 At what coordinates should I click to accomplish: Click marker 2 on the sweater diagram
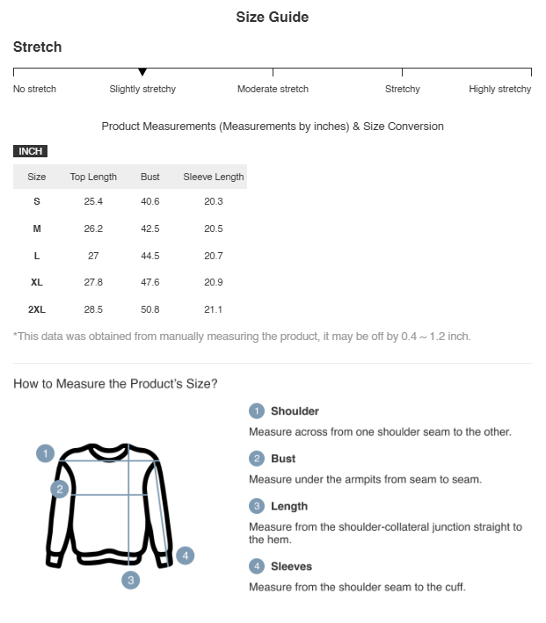60,489
